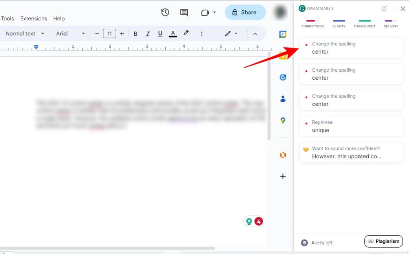
Task: Open the Extensions menu
Action: (x=34, y=18)
